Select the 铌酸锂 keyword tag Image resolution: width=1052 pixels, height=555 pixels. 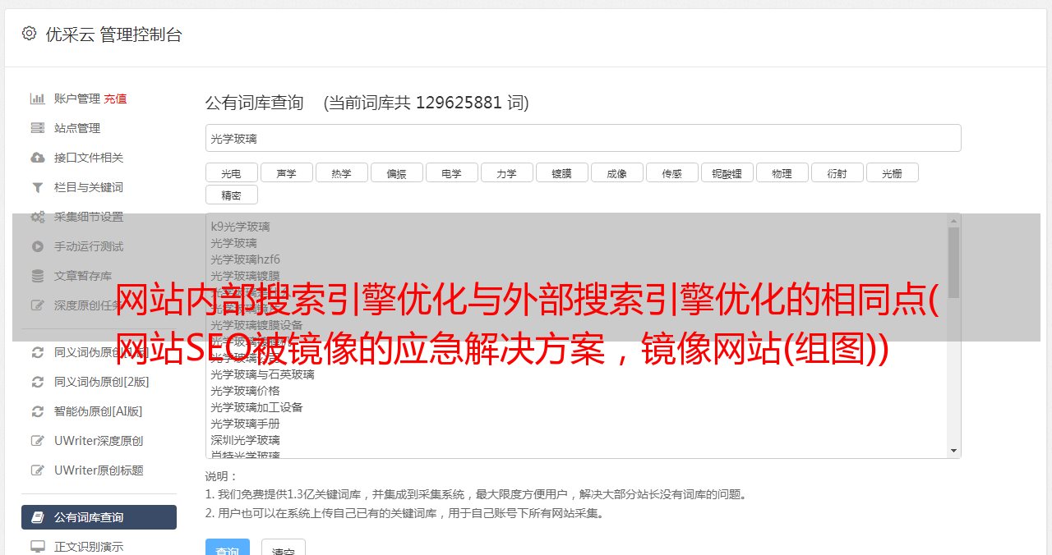pyautogui.click(x=727, y=172)
